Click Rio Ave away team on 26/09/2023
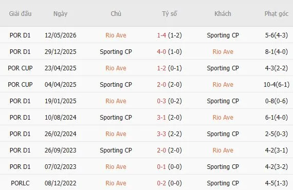This screenshot has width=293, height=190. (x=223, y=150)
